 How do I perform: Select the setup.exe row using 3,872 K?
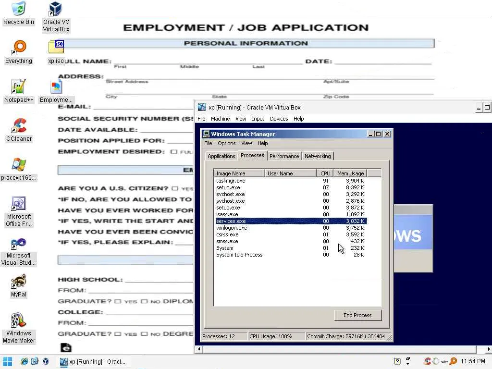[291, 208]
